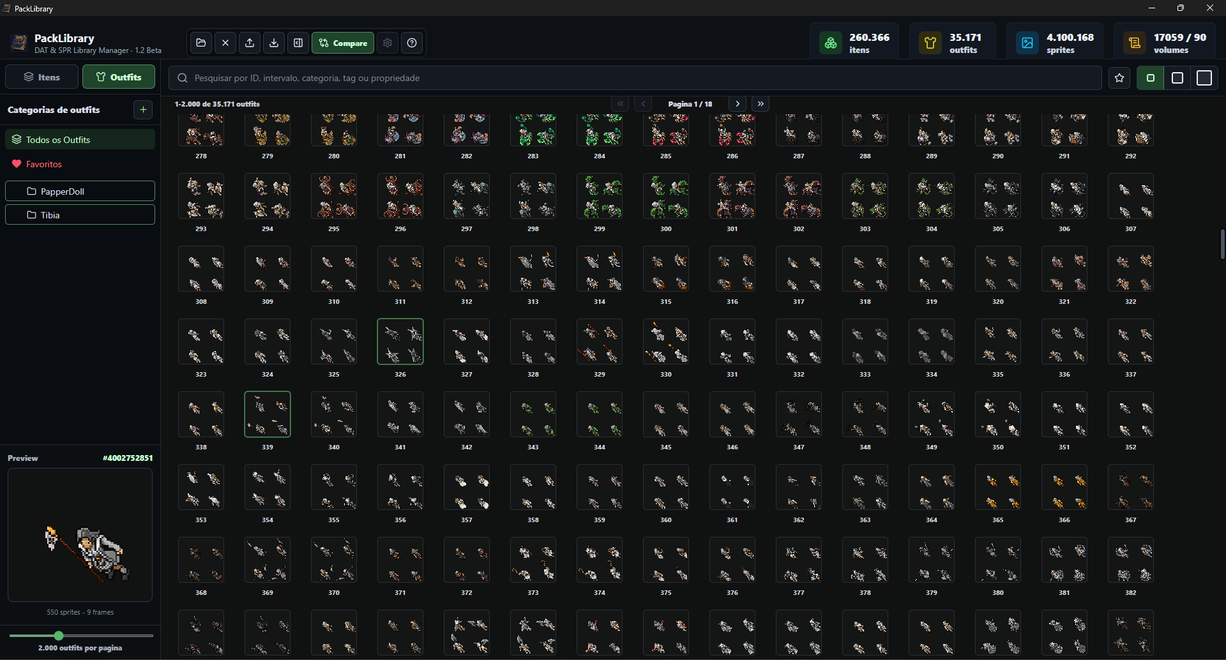The image size is (1226, 660).
Task: Click the outfits-per-page slider handle
Action: click(x=59, y=636)
